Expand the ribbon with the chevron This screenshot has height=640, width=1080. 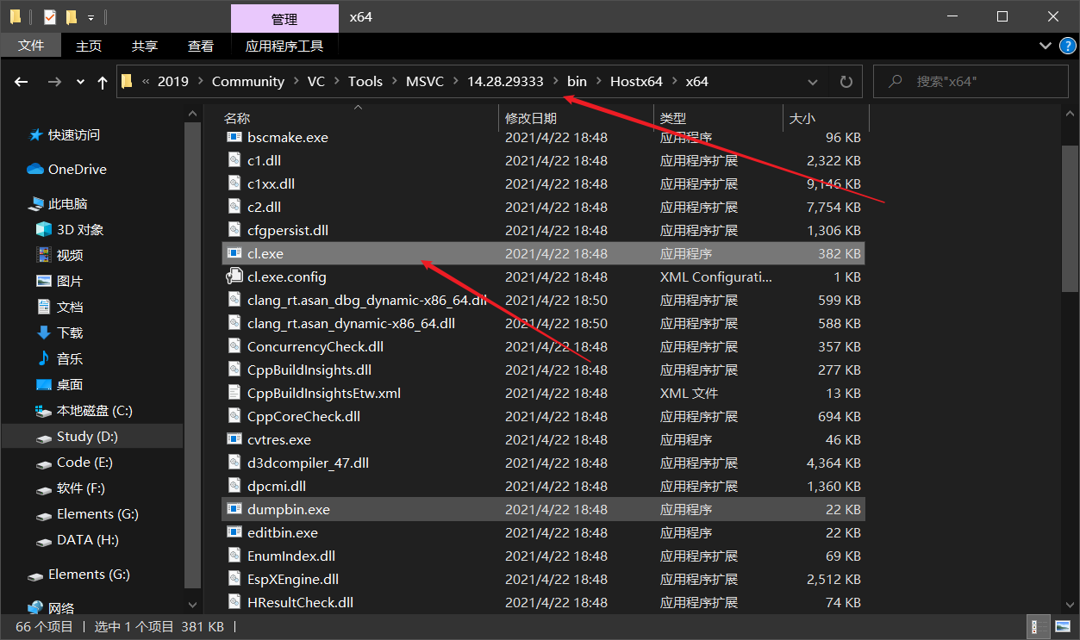(1046, 47)
